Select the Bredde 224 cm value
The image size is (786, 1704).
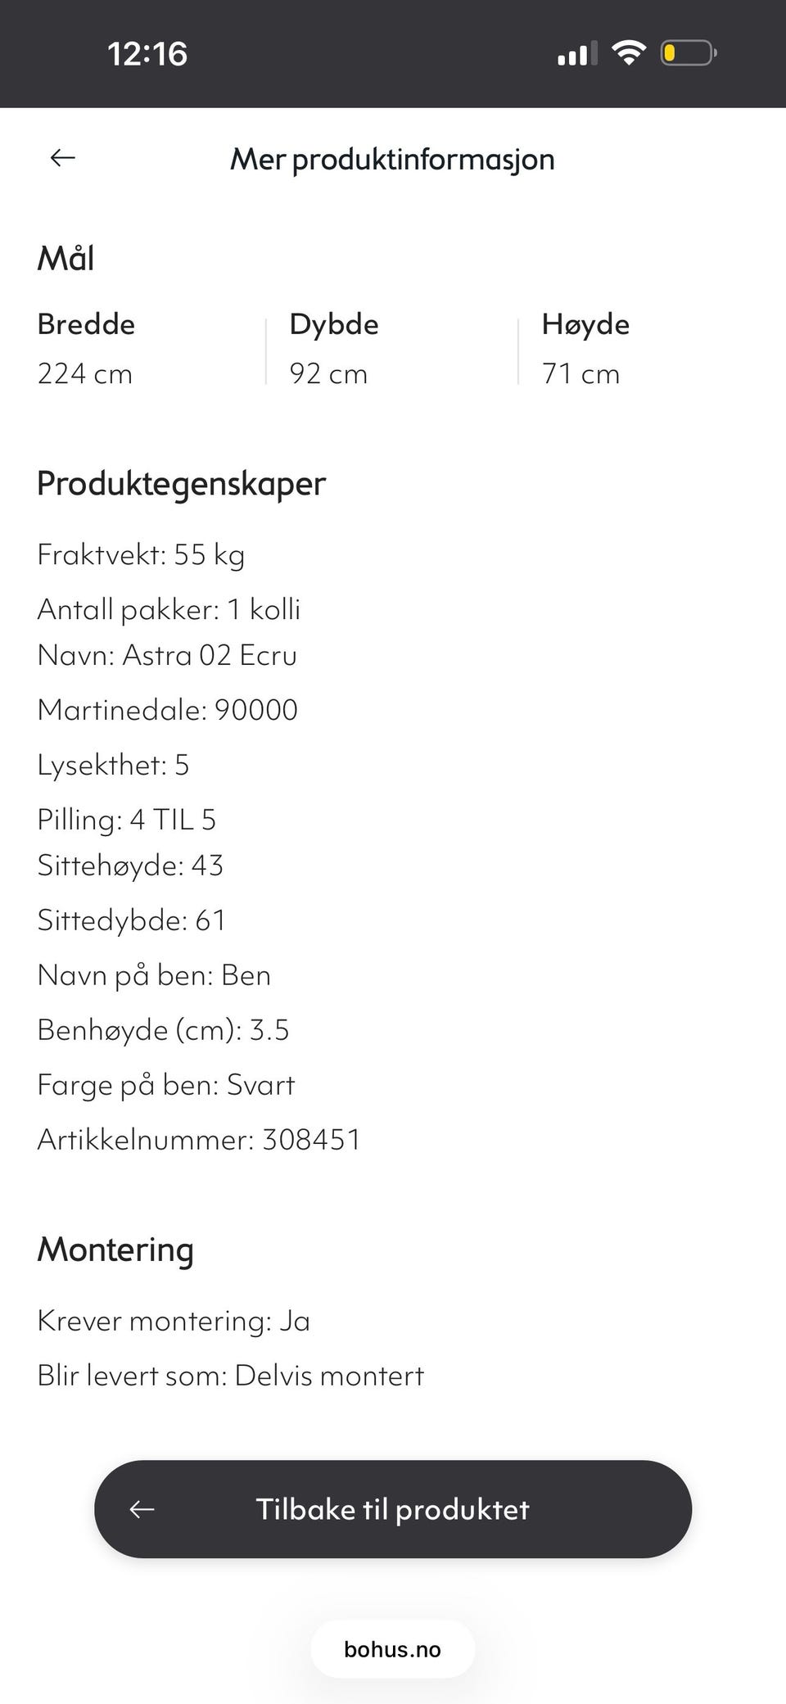(x=85, y=374)
